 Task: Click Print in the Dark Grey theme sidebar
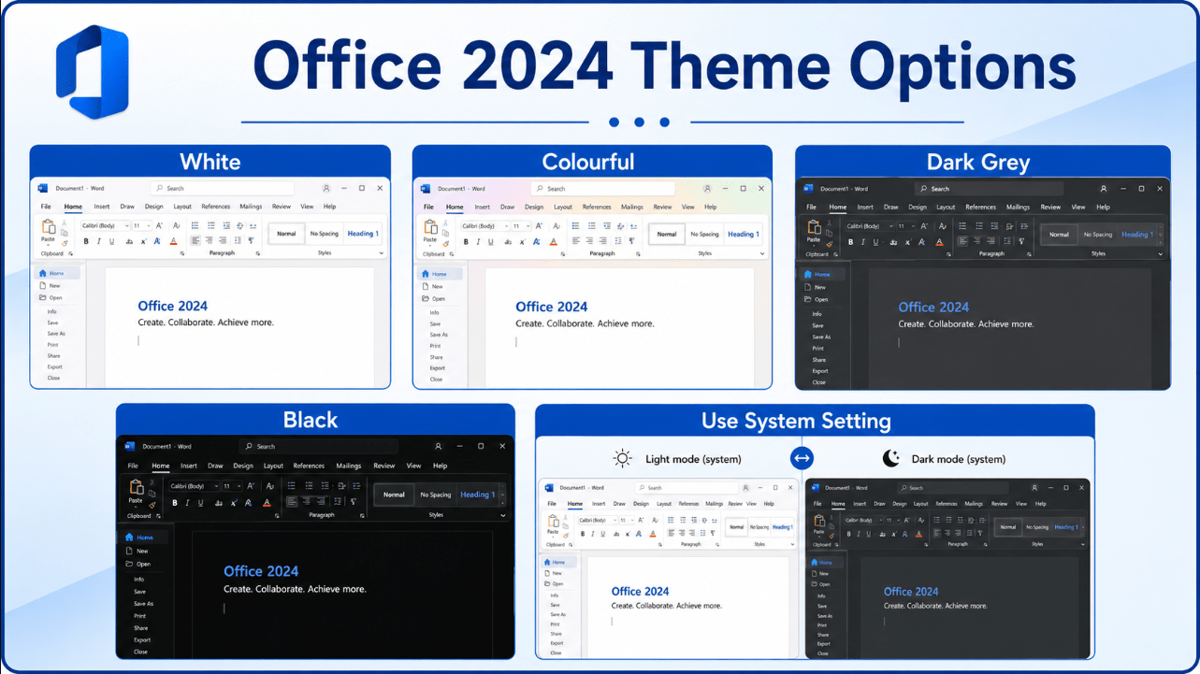pyautogui.click(x=818, y=349)
